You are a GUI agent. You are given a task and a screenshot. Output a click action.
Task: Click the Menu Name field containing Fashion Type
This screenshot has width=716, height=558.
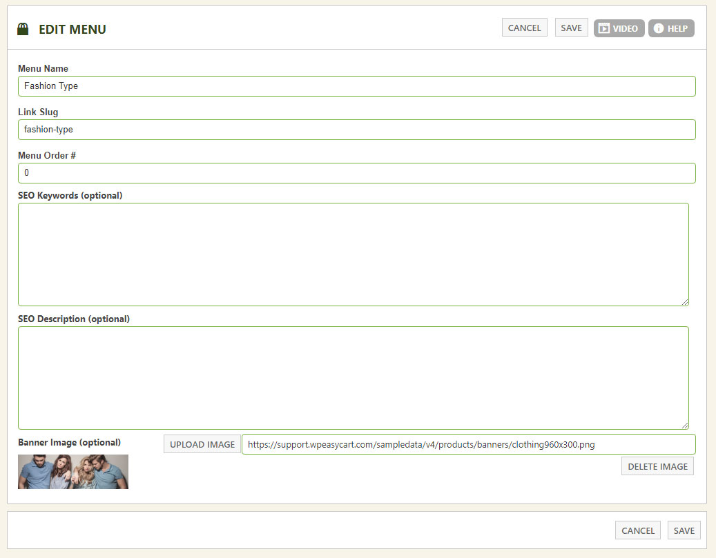[x=356, y=86]
